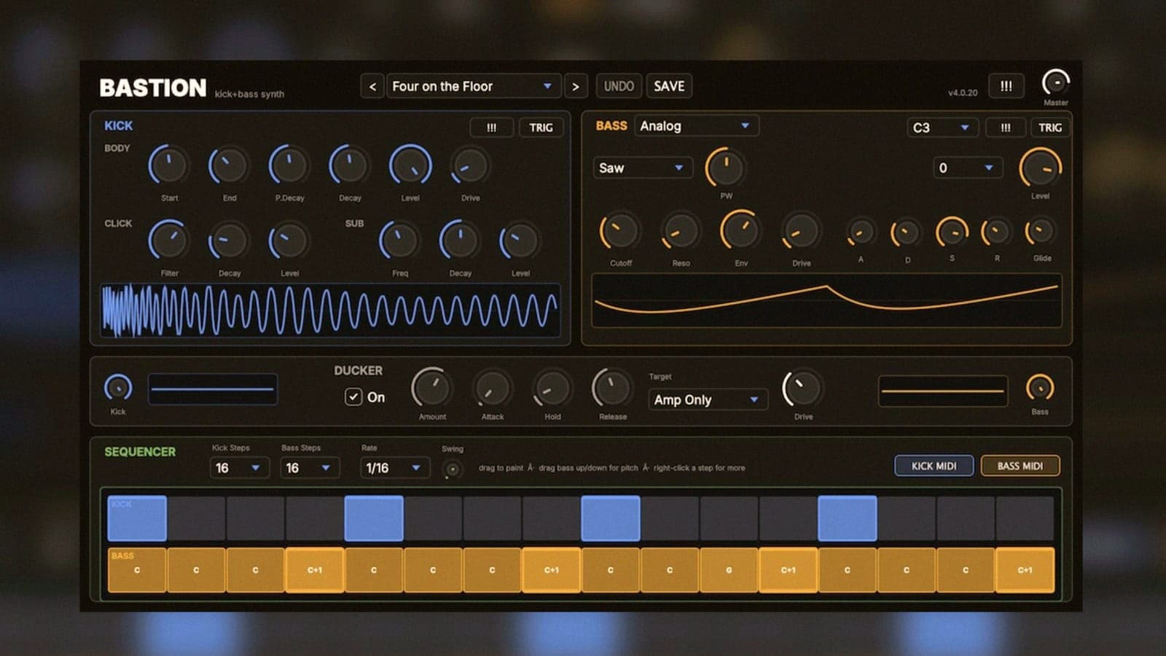
Task: Click the Master volume knob
Action: (x=1056, y=83)
